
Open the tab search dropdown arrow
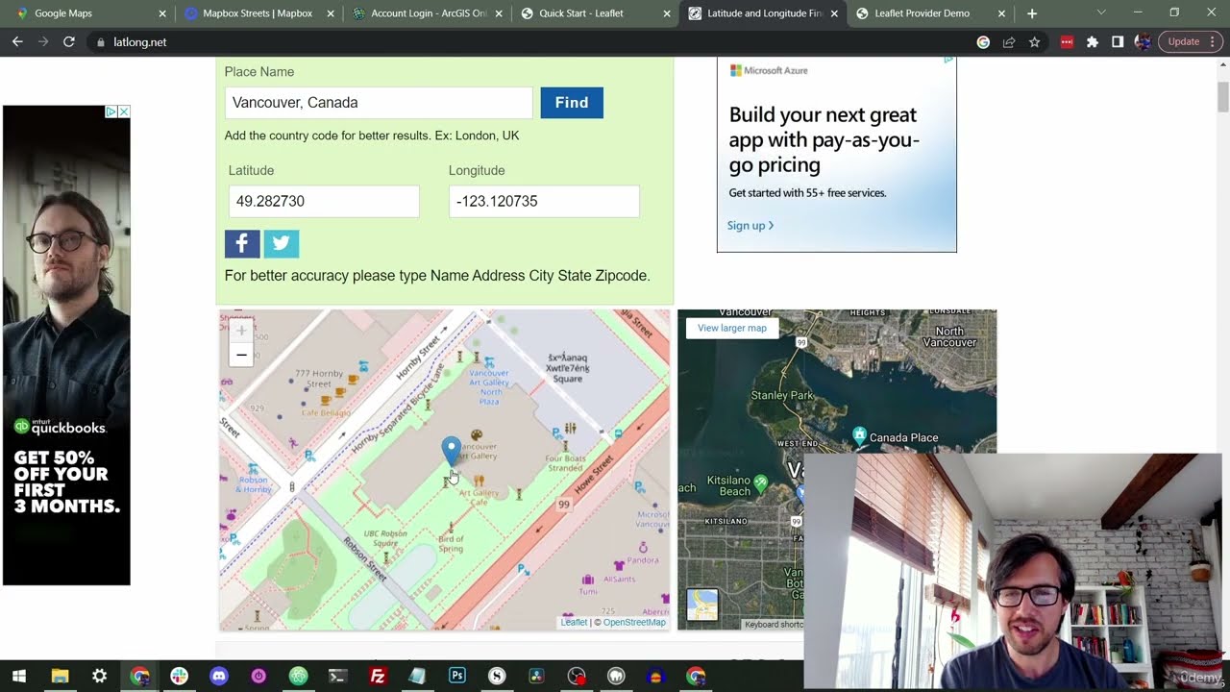pos(1101,13)
